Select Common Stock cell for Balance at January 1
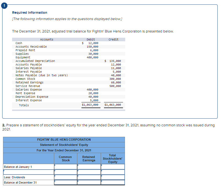Screen dimensions: 224x188 click(65, 167)
